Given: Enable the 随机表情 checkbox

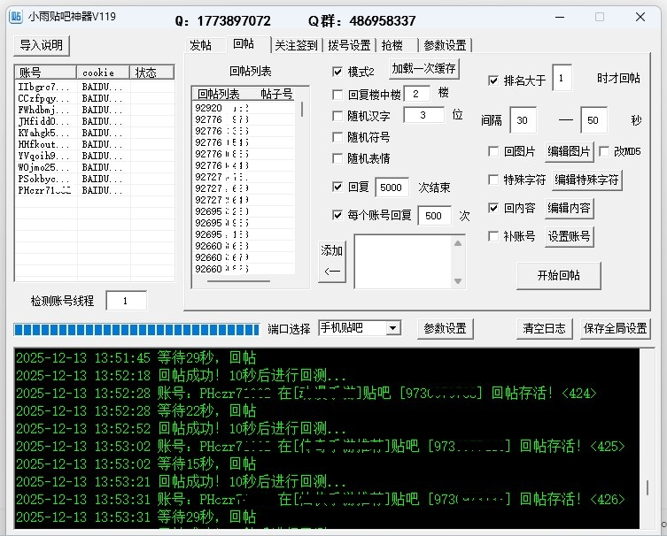Looking at the screenshot, I should coord(337,158).
